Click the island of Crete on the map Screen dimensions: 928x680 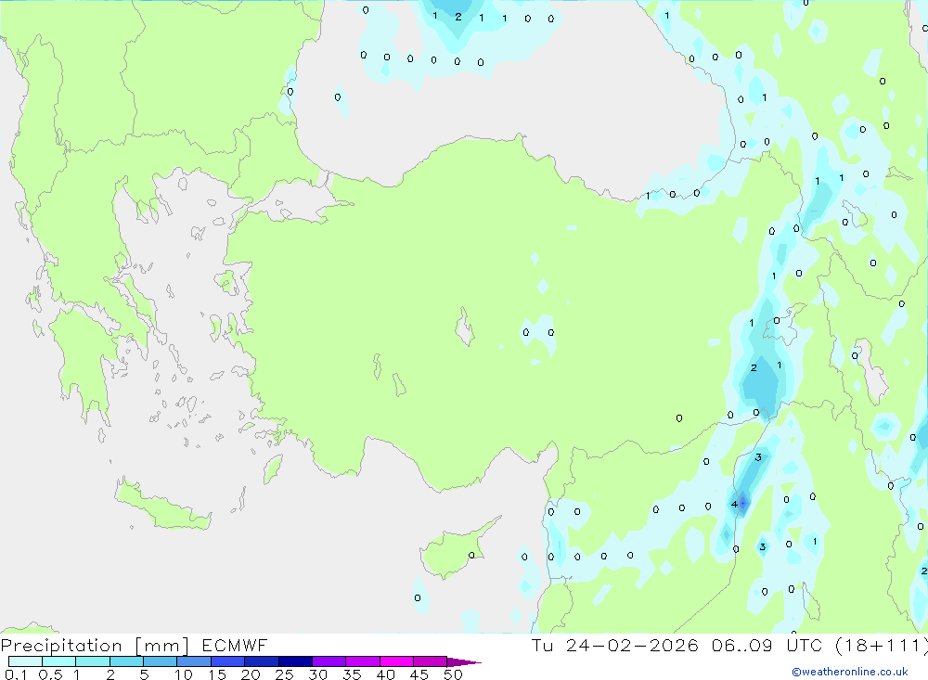click(161, 506)
